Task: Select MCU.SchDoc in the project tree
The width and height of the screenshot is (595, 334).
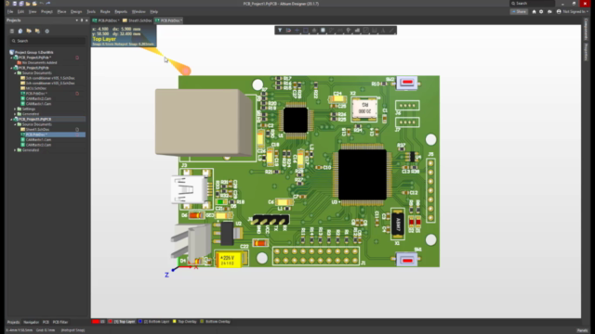Action: point(36,88)
